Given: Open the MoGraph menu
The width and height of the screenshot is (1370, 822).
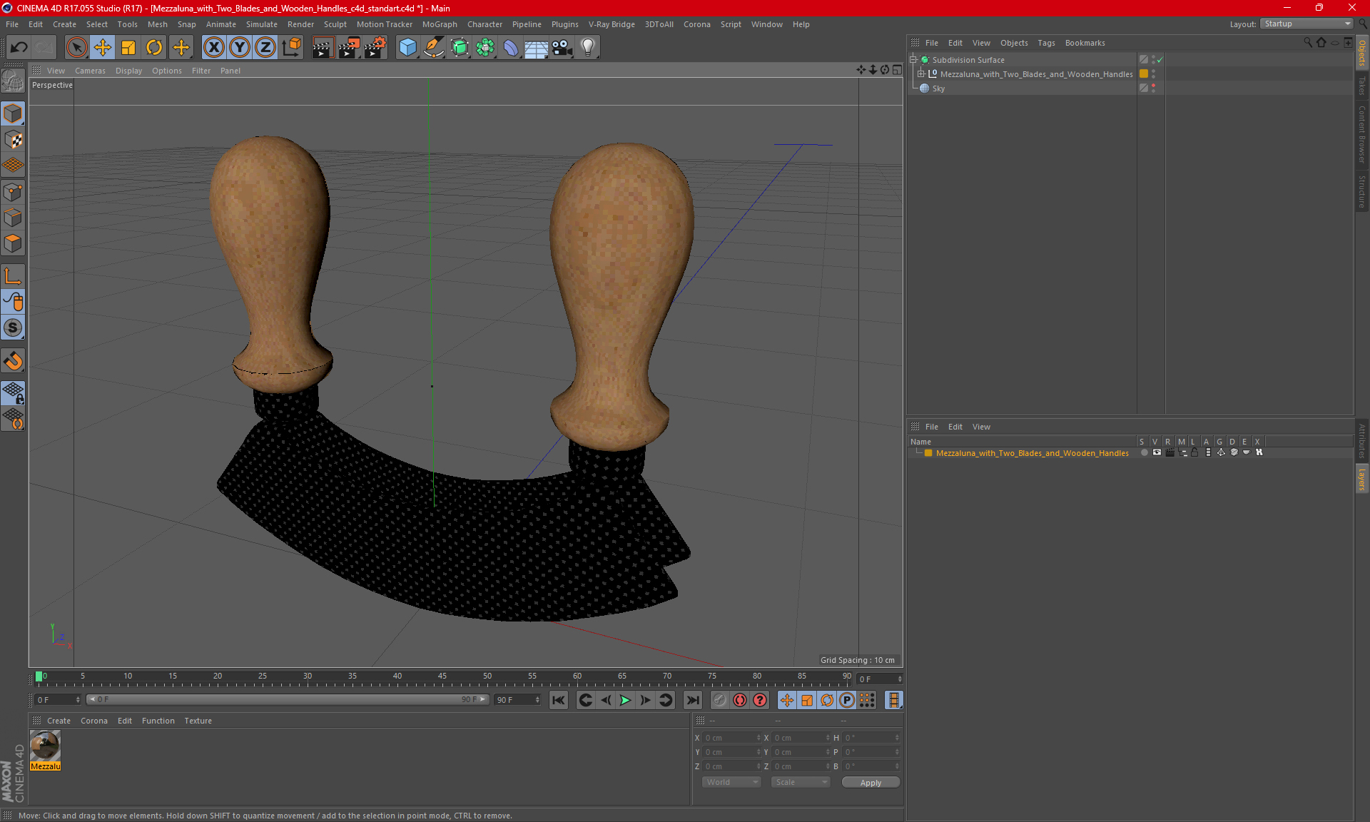Looking at the screenshot, I should [440, 24].
